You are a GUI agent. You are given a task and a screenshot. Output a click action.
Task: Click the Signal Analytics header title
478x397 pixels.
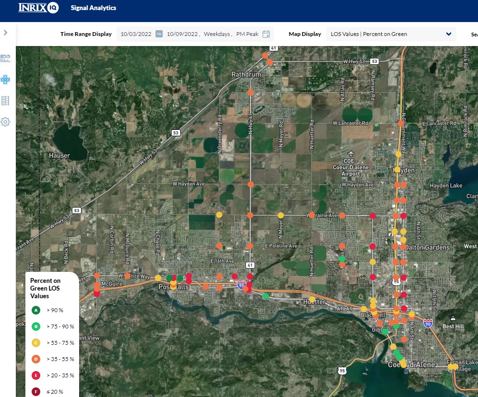coord(93,8)
